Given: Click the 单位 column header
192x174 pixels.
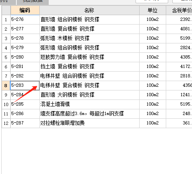Looking at the screenshot, I should pyautogui.click(x=153, y=10).
